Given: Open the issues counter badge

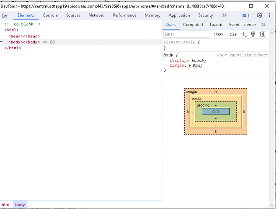Looking at the screenshot, I should tap(246, 15).
